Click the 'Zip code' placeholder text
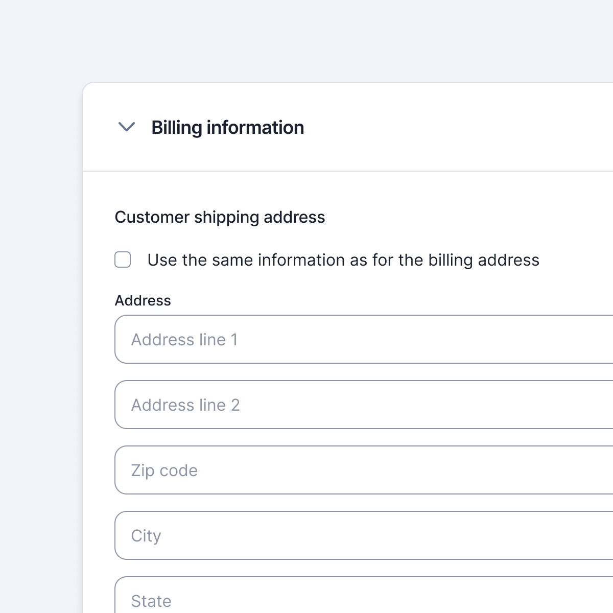Image resolution: width=613 pixels, height=613 pixels. 164,470
